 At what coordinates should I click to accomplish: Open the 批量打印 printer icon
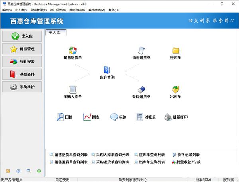click(x=168, y=117)
